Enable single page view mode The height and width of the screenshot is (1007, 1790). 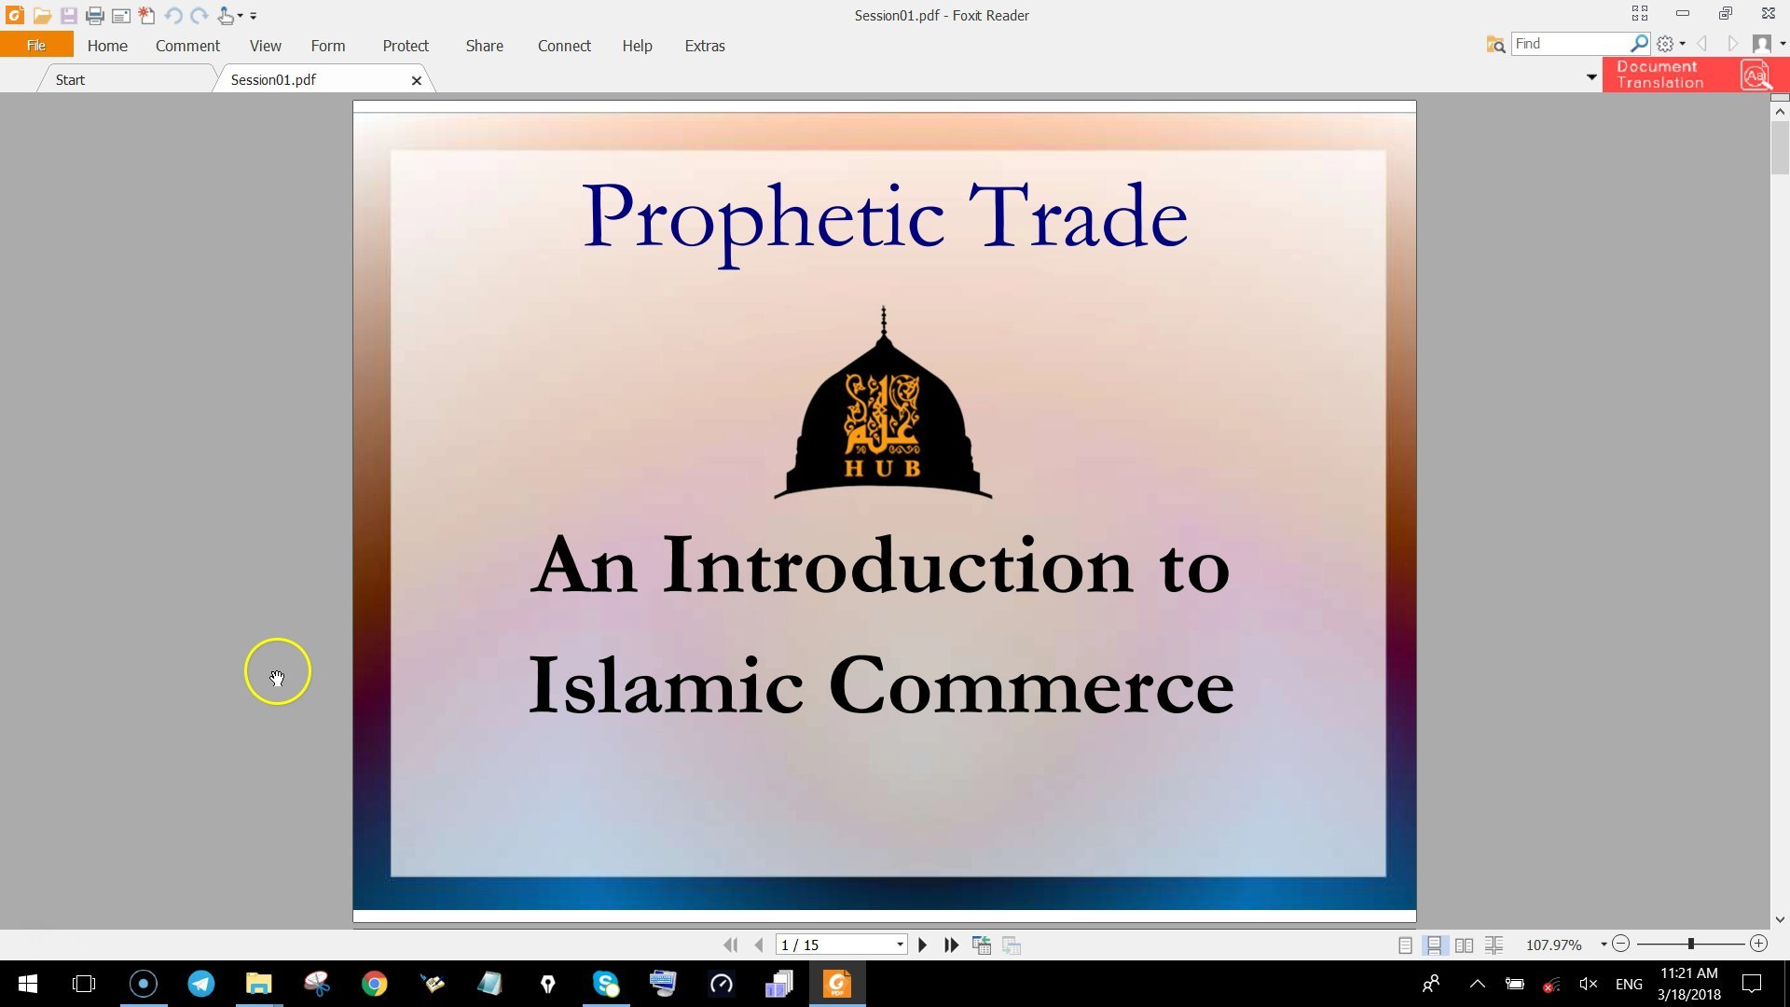click(1405, 945)
